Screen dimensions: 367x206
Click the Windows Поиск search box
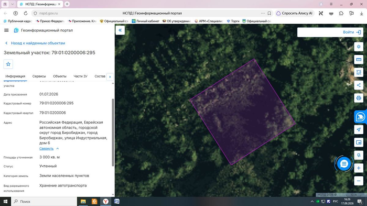click(44, 201)
